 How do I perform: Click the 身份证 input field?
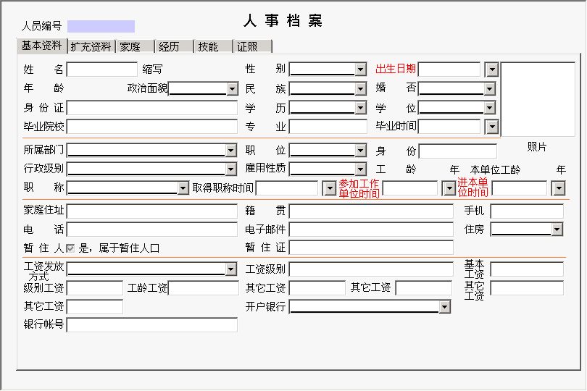(151, 108)
